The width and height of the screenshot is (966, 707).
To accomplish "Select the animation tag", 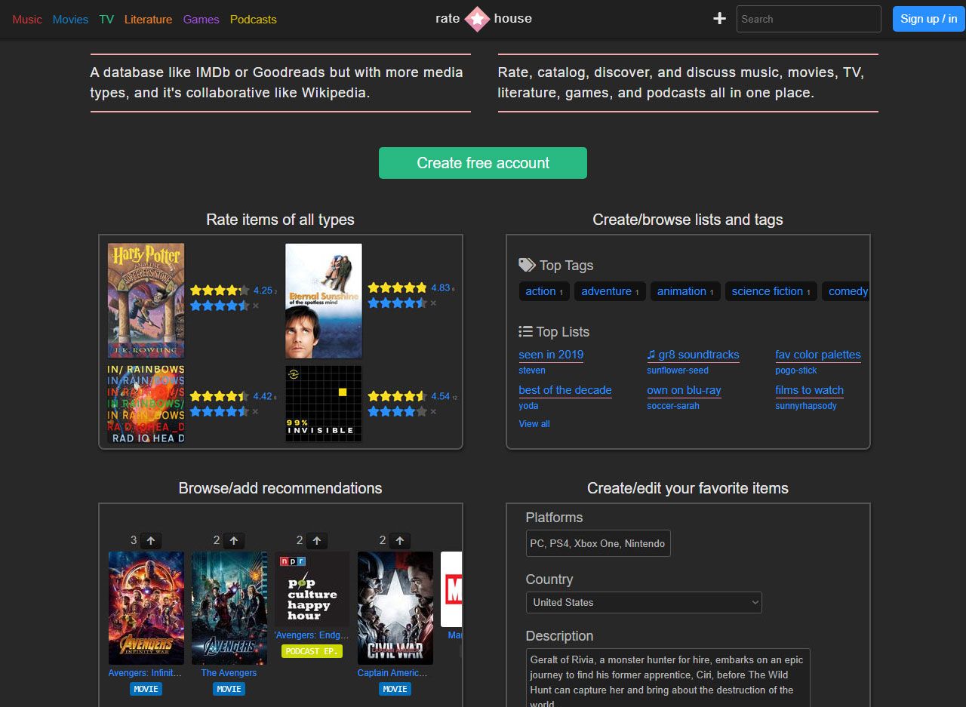I will [x=685, y=291].
